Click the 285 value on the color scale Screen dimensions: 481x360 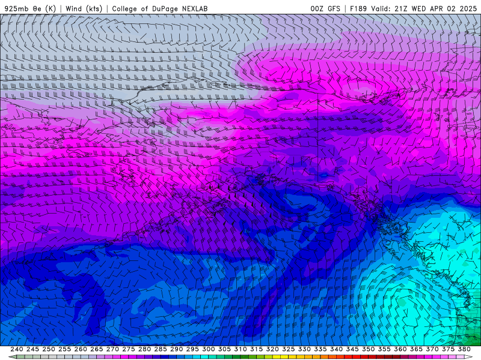click(x=161, y=349)
